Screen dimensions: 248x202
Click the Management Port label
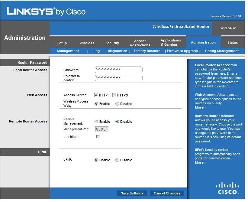[76, 129]
